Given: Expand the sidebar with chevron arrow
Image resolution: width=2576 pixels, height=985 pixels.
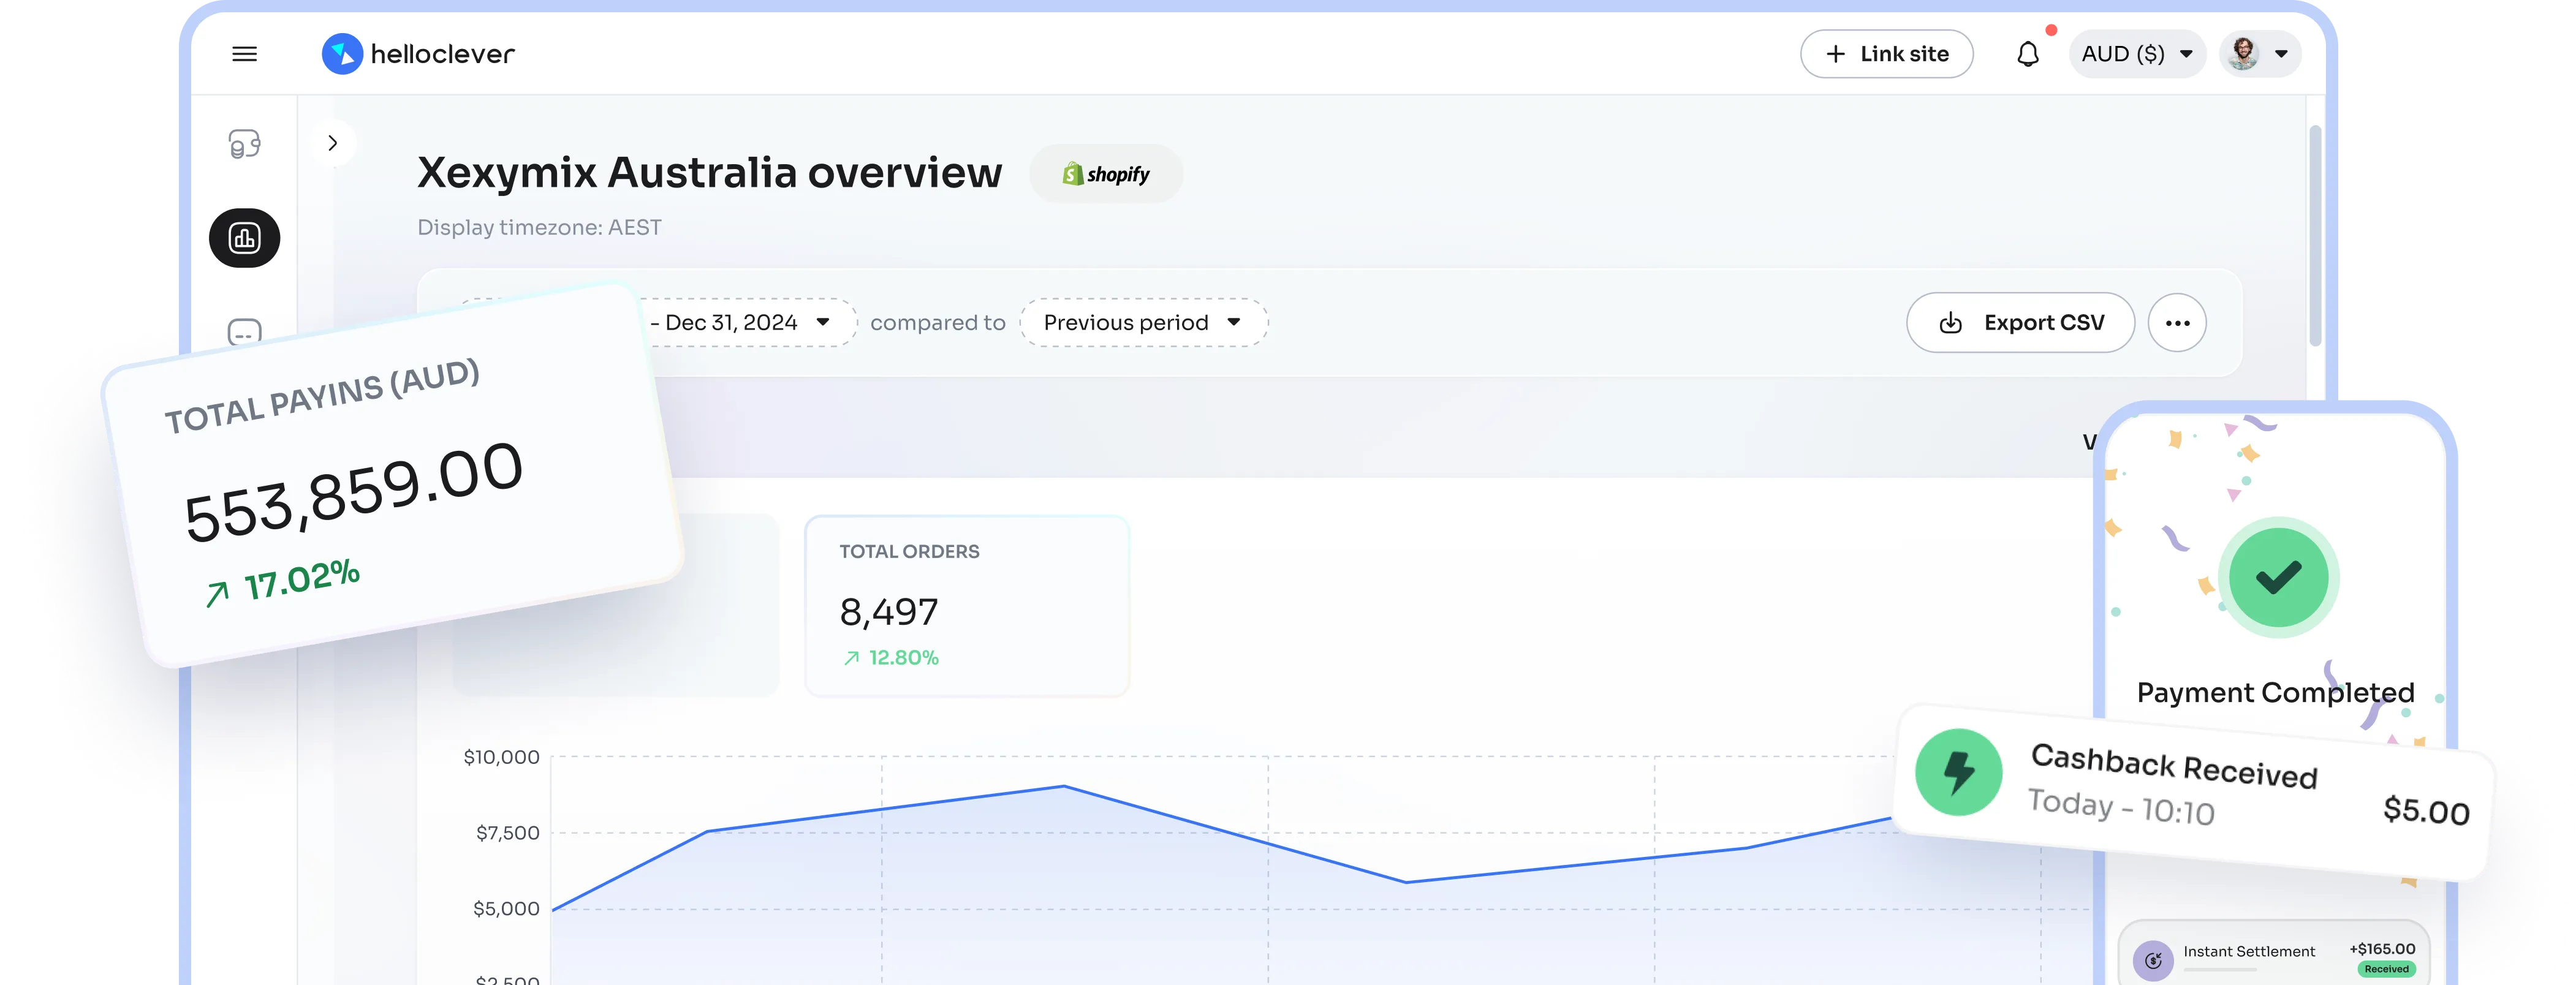Looking at the screenshot, I should [333, 143].
